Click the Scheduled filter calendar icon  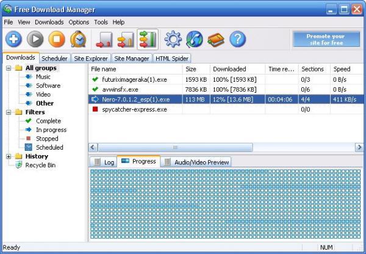(29, 147)
